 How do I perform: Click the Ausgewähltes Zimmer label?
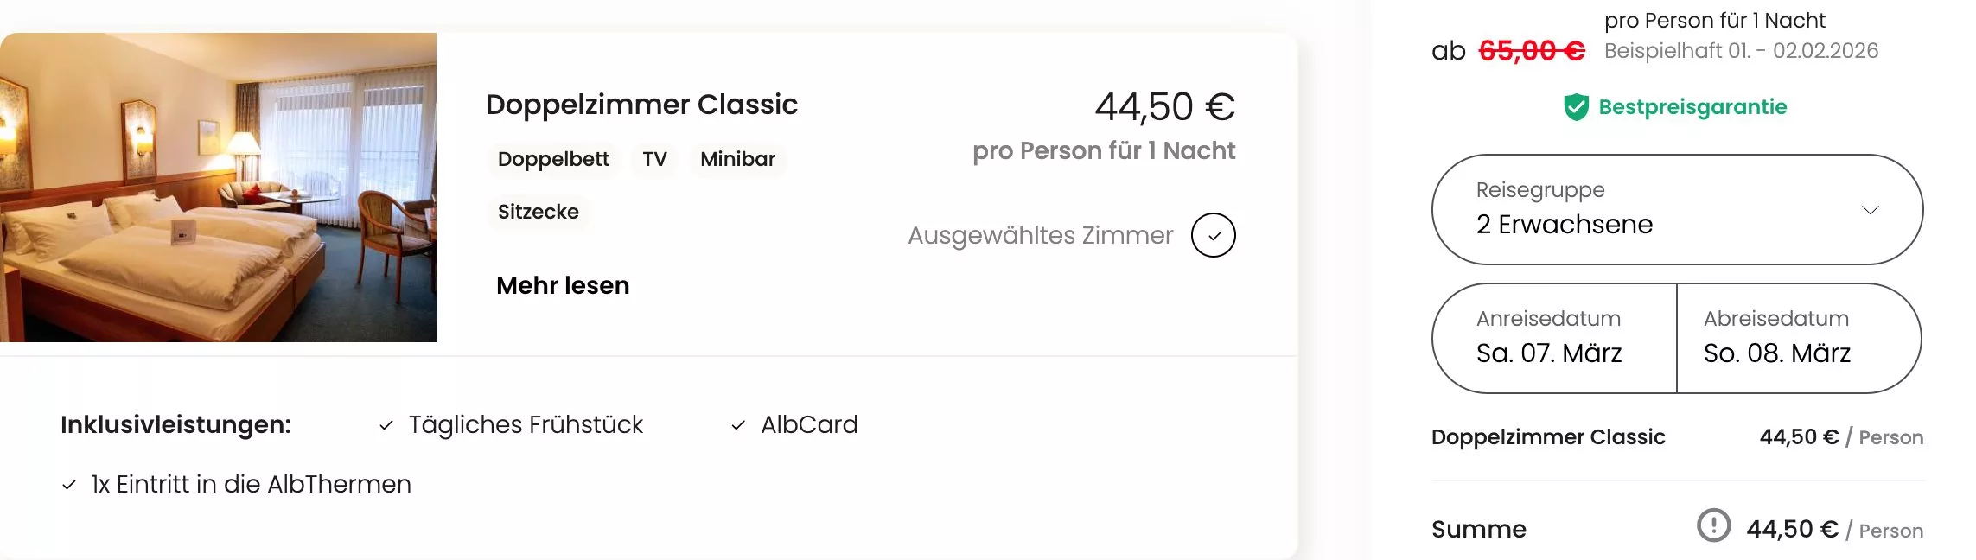pyautogui.click(x=1040, y=235)
